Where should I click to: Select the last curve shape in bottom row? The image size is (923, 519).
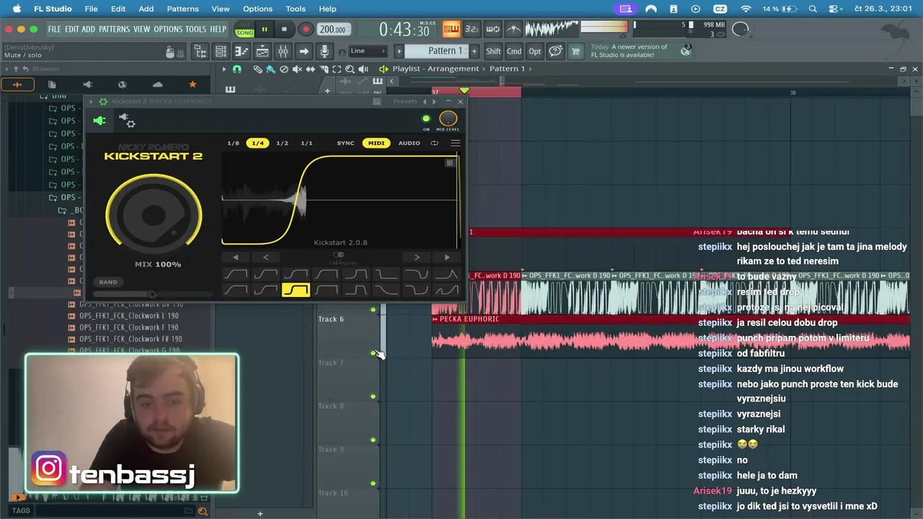(446, 290)
